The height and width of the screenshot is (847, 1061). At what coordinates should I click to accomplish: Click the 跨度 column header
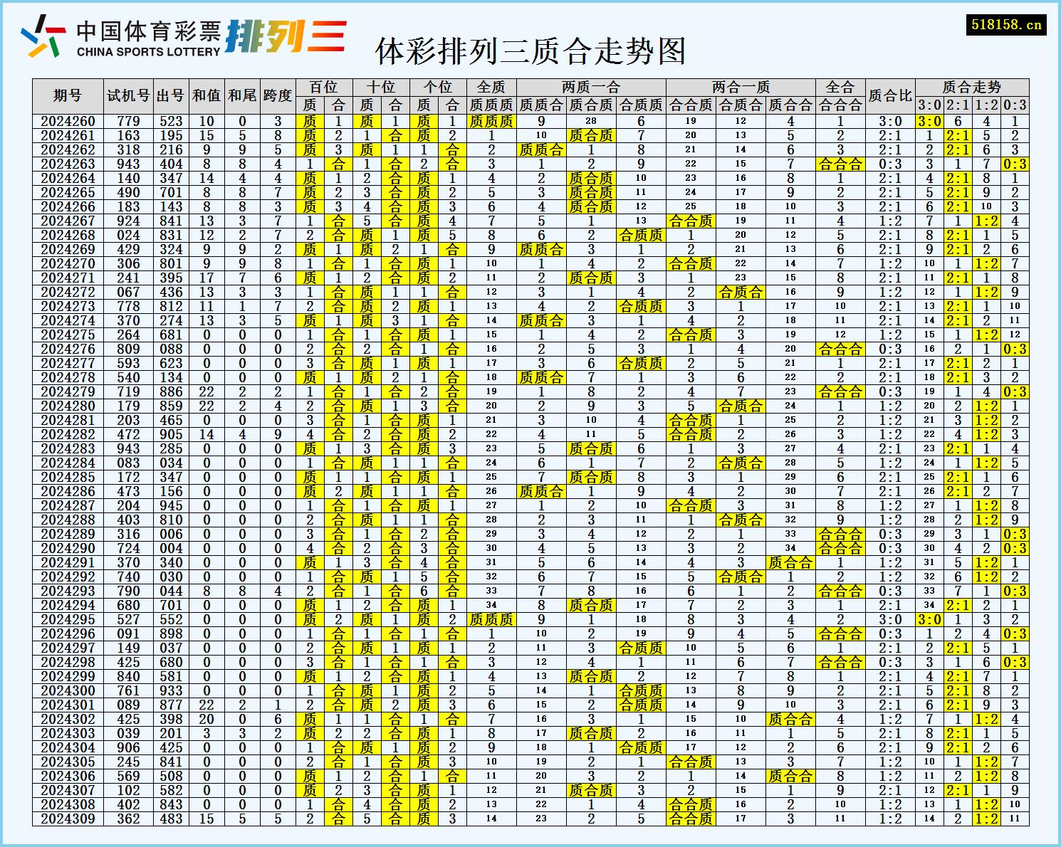click(x=278, y=95)
